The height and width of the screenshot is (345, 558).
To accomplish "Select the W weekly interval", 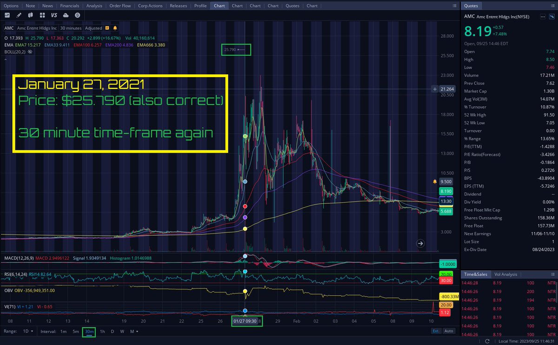I will tap(122, 332).
